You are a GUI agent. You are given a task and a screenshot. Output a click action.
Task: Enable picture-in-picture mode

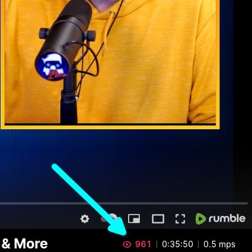pyautogui.click(x=134, y=219)
